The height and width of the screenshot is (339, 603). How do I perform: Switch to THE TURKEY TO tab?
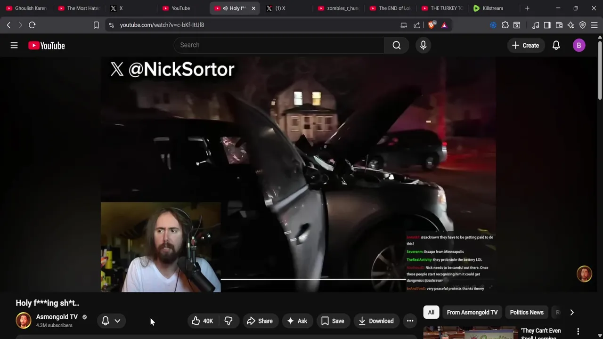(x=442, y=8)
